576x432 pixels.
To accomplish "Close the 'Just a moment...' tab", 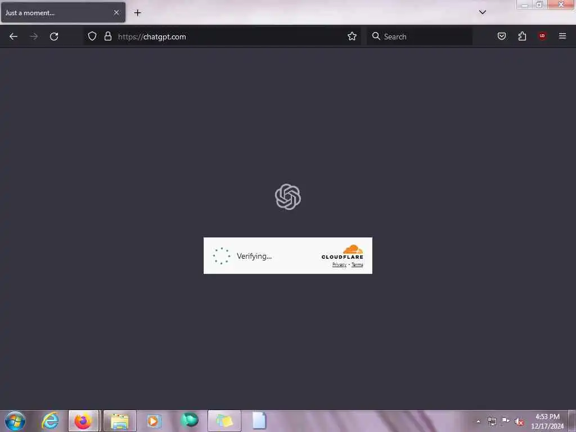I will (x=116, y=12).
